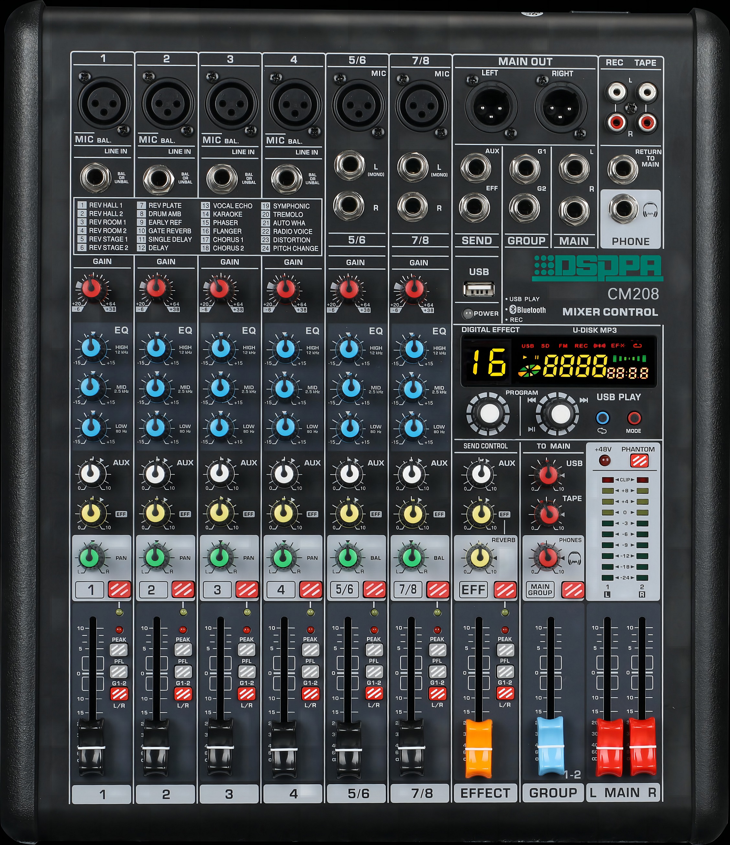
Task: Click the MAIN OUT LEFT XLR connector
Action: (x=492, y=107)
